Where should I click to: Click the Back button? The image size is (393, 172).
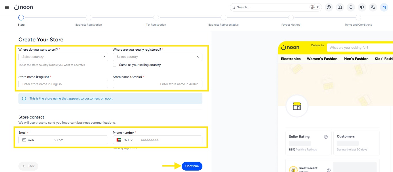28,166
